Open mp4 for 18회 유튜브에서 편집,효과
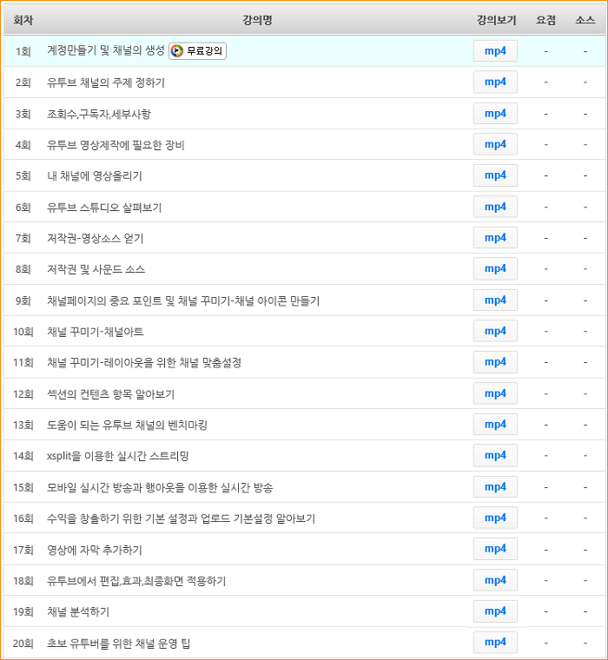This screenshot has width=608, height=660. coord(495,581)
